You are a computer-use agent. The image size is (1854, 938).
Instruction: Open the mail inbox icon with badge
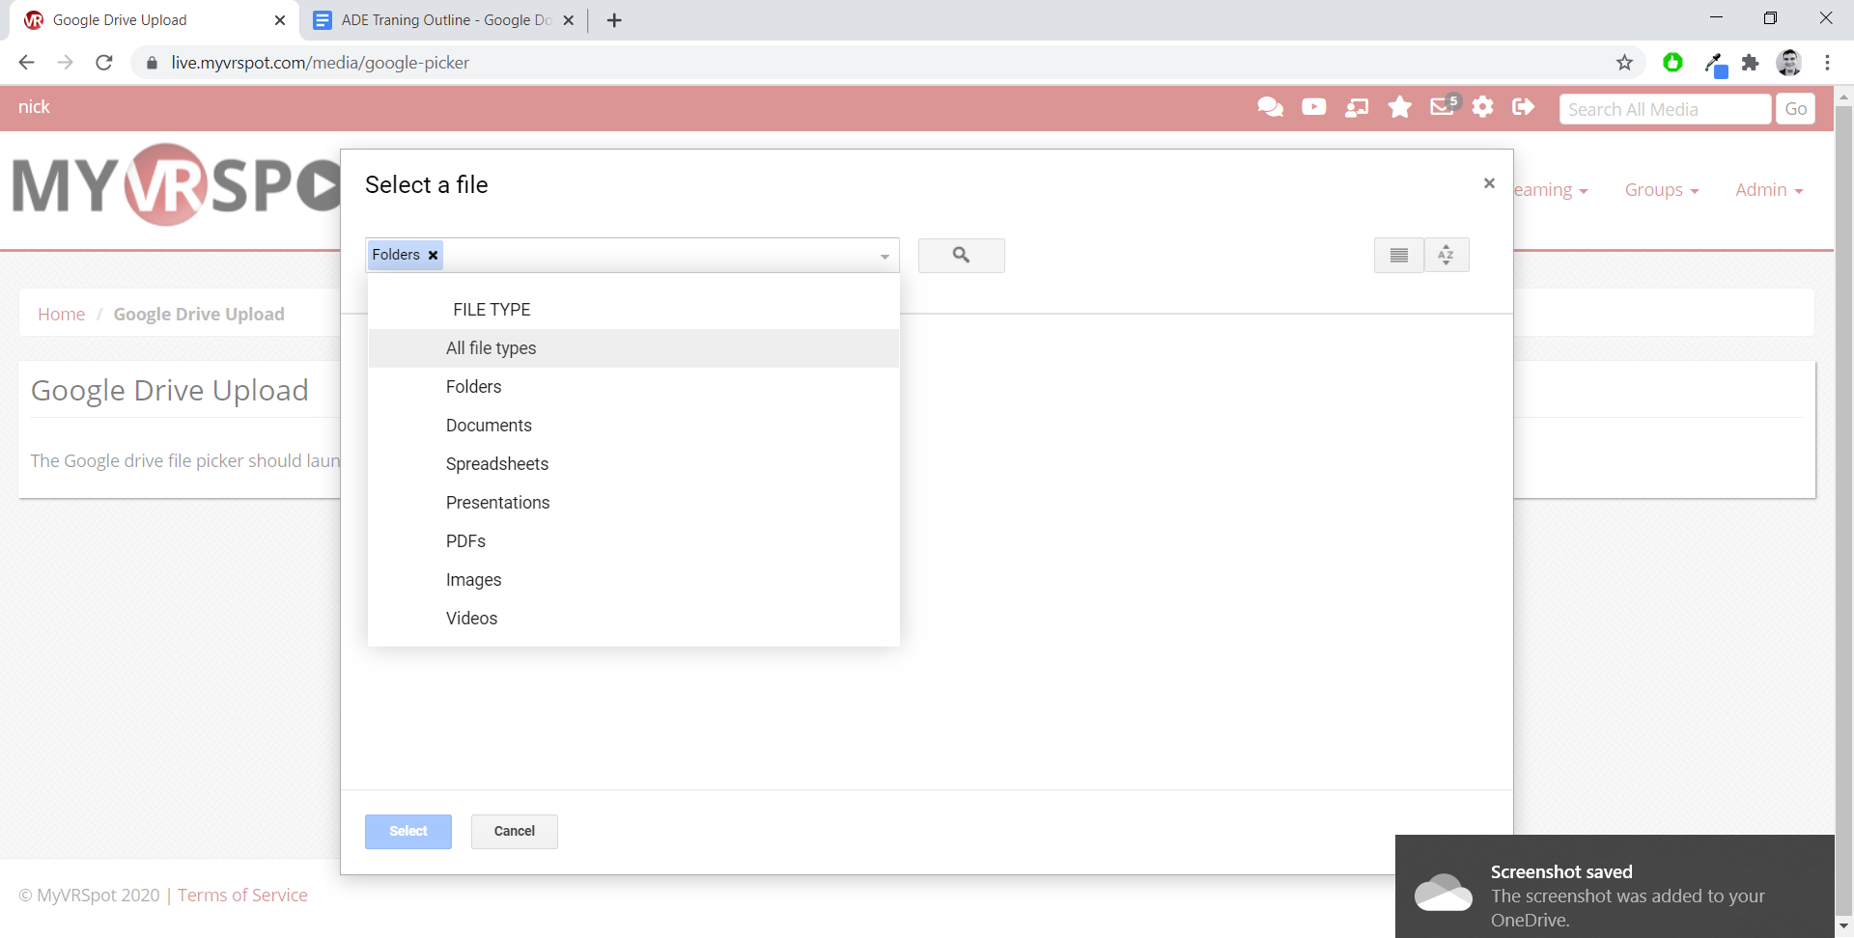1444,105
